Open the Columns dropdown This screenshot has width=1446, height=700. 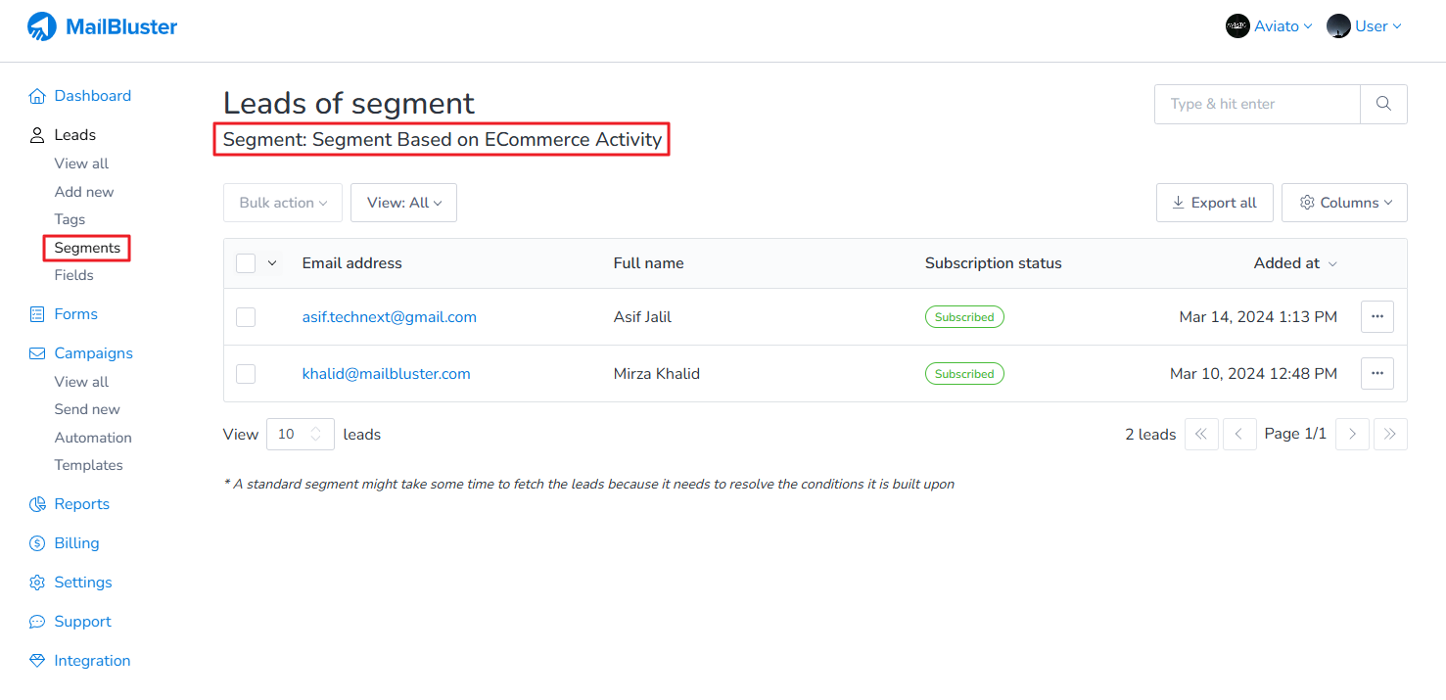(x=1344, y=203)
